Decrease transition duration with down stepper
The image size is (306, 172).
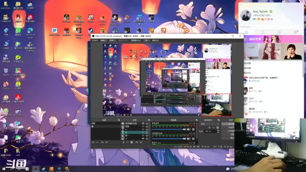click(x=218, y=132)
